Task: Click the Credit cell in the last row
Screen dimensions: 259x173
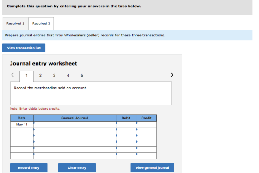Action: click(146, 156)
